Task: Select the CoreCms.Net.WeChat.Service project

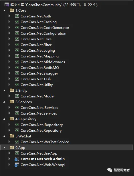Action: pyautogui.click(x=45, y=142)
